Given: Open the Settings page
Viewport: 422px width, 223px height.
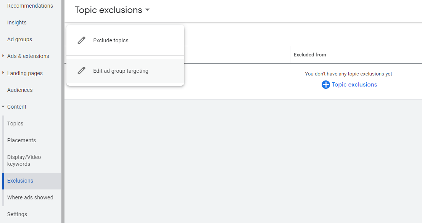Looking at the screenshot, I should 17,214.
